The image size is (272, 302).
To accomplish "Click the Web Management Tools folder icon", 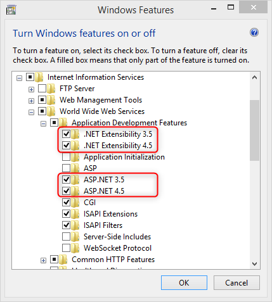I will click(51, 100).
